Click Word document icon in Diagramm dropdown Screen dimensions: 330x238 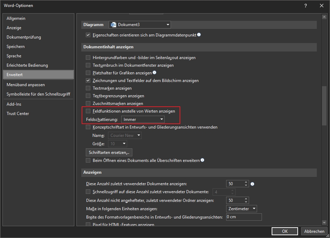pyautogui.click(x=114, y=25)
